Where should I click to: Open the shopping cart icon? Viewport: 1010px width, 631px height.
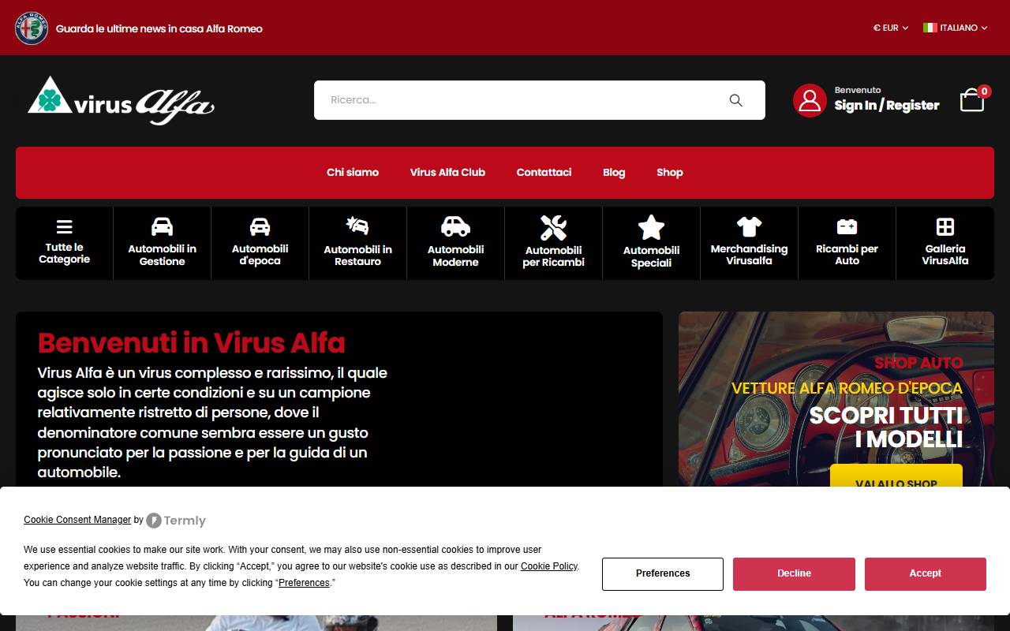[x=972, y=100]
